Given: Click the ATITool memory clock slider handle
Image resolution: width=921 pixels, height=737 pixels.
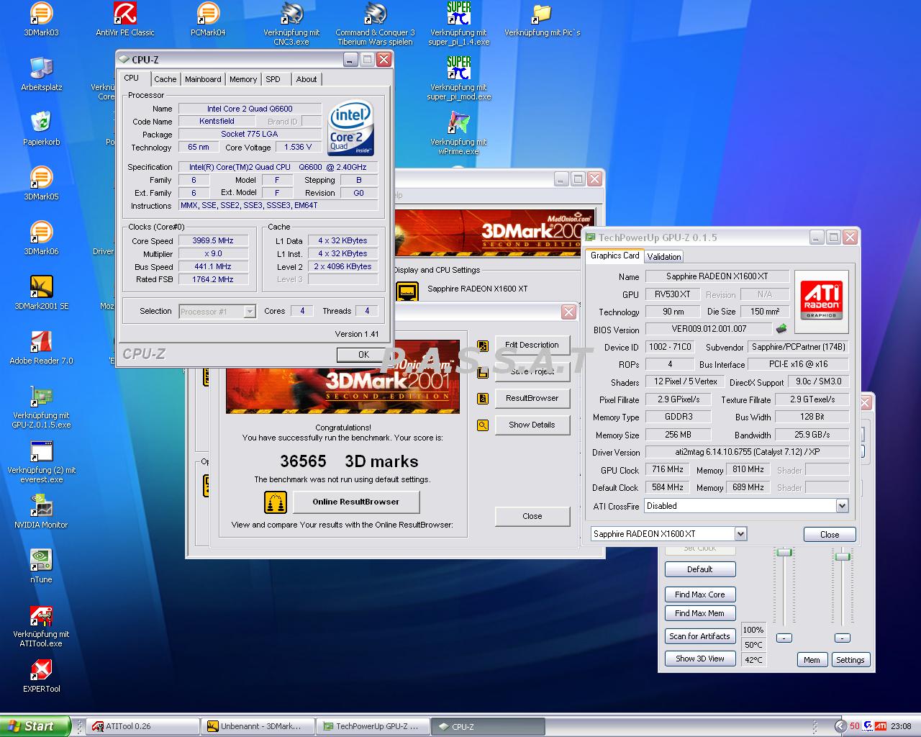Looking at the screenshot, I should pos(842,556).
